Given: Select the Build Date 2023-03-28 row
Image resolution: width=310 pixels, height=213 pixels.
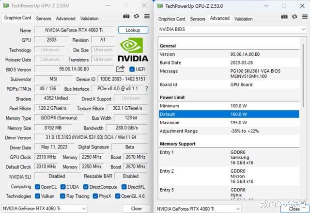Looking at the screenshot, I should pos(229,63).
